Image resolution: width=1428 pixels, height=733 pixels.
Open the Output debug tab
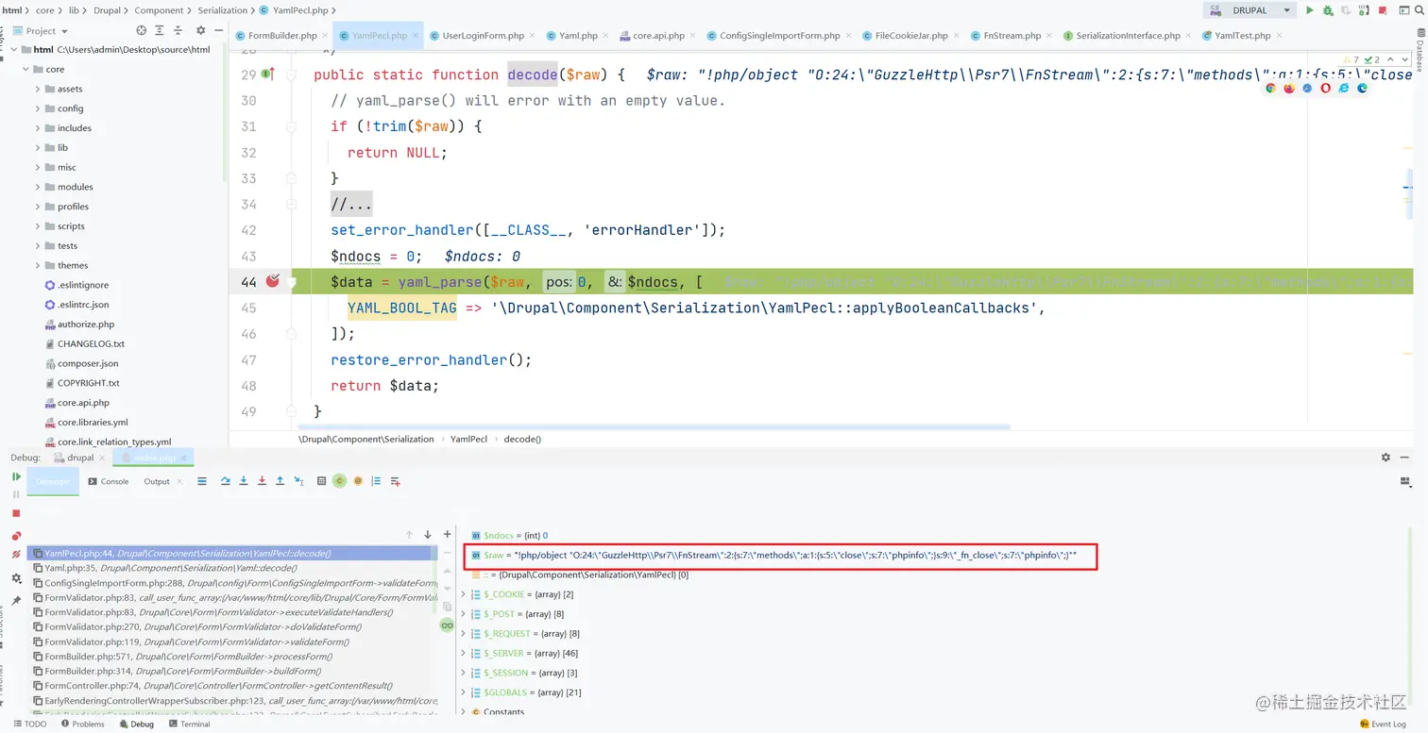coord(157,481)
